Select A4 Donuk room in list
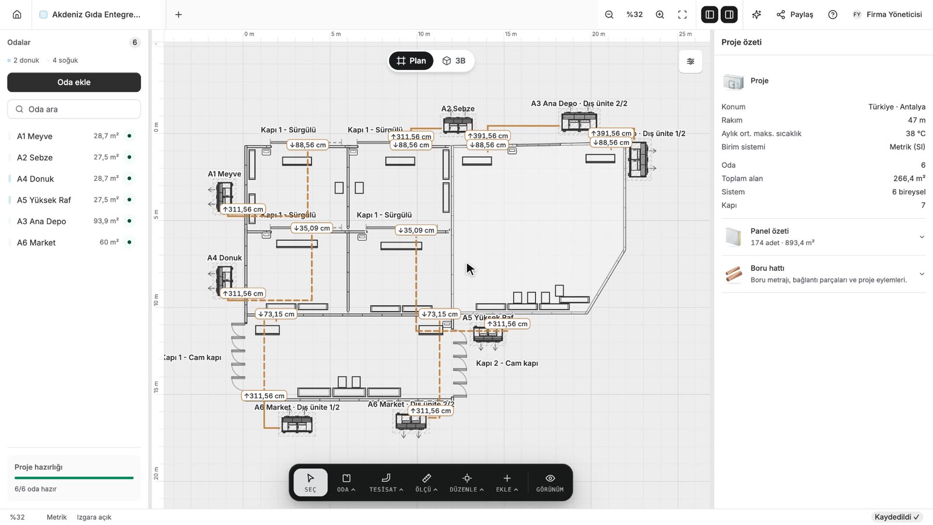The width and height of the screenshot is (933, 525). pyautogui.click(x=74, y=178)
